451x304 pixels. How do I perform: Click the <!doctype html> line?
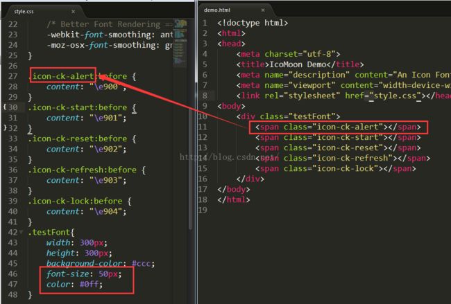[x=253, y=23]
